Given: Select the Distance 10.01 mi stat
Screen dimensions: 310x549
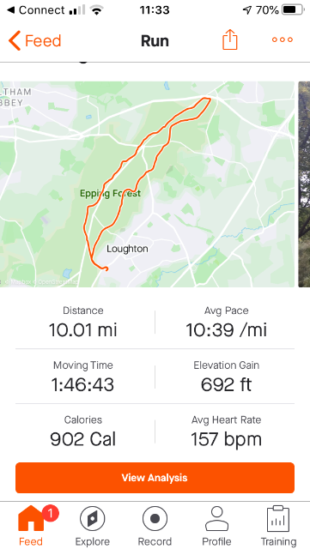Looking at the screenshot, I should pos(83,323).
